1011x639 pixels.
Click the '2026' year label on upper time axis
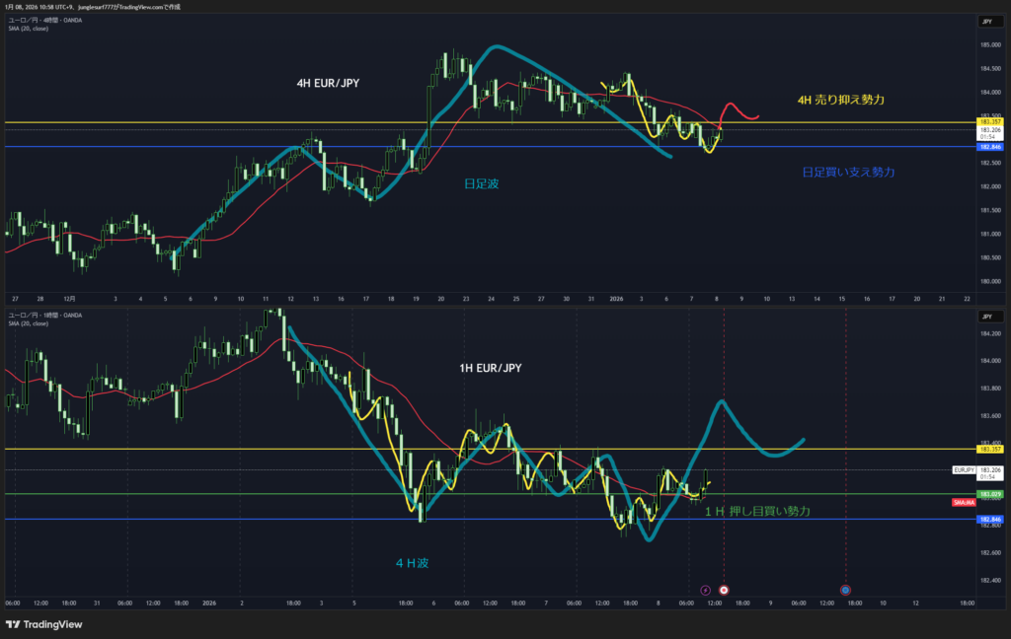tap(616, 298)
